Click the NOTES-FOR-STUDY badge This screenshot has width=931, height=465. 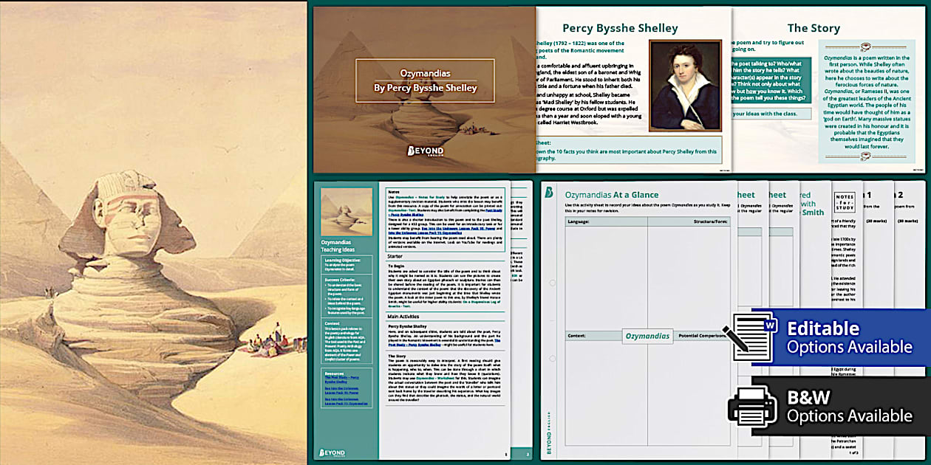tap(845, 201)
